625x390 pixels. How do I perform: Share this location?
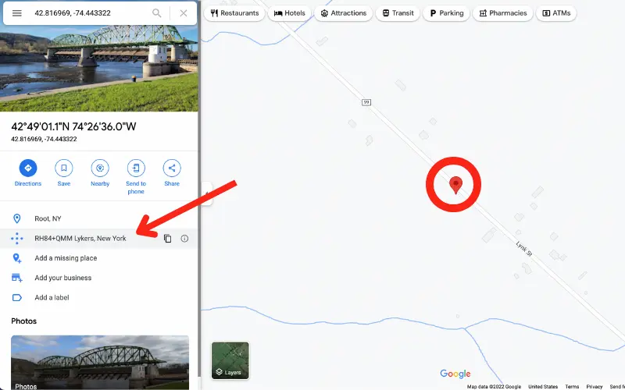pyautogui.click(x=172, y=172)
